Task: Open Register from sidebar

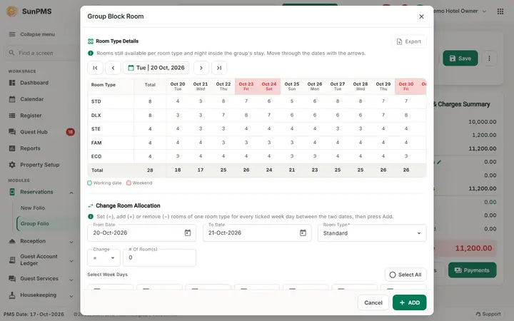Action: (x=31, y=116)
